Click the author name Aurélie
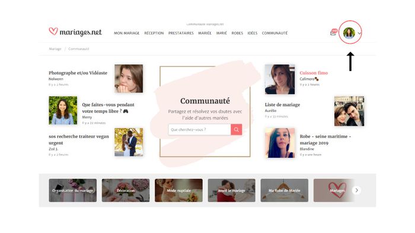The height and width of the screenshot is (233, 415). (270, 111)
